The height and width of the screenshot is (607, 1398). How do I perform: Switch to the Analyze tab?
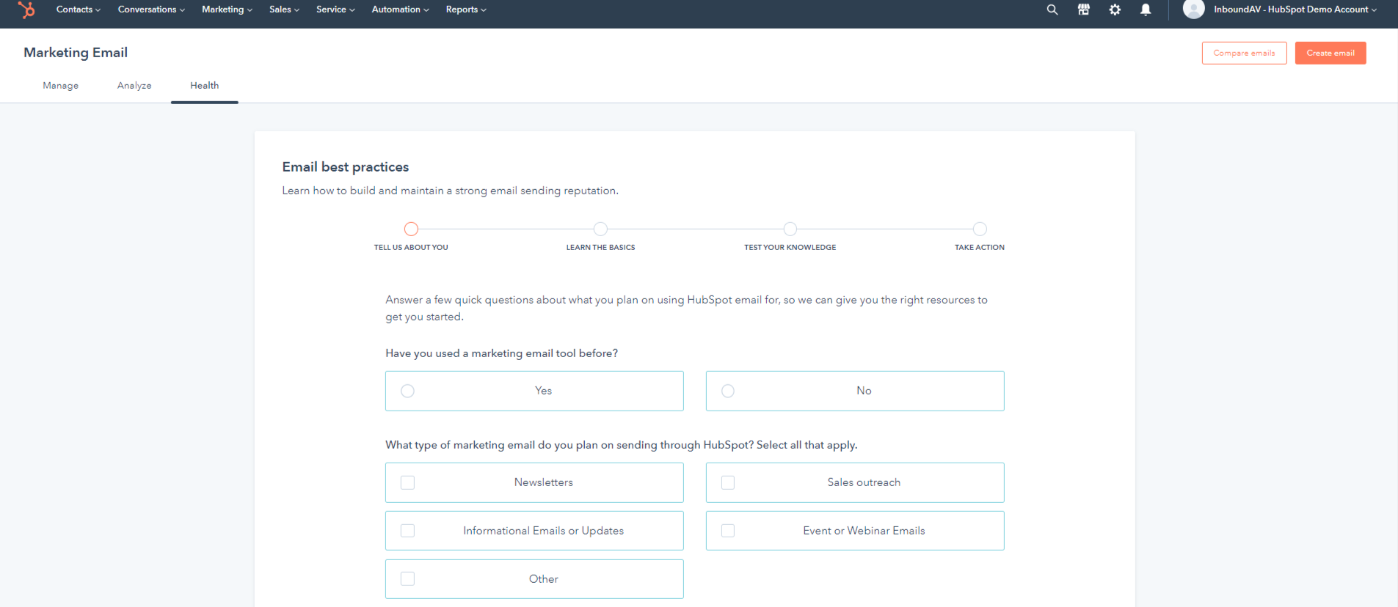[134, 86]
